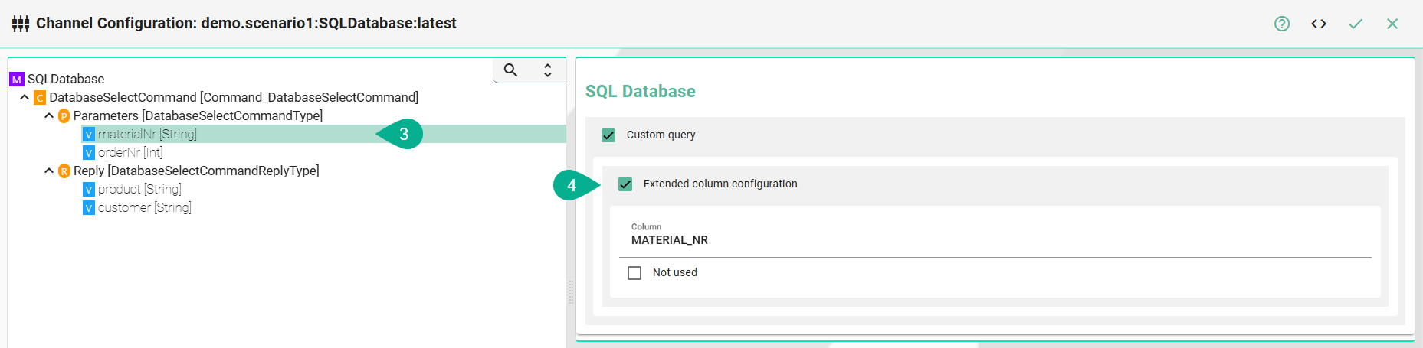The height and width of the screenshot is (348, 1423).
Task: Open the help question mark icon
Action: 1281,24
